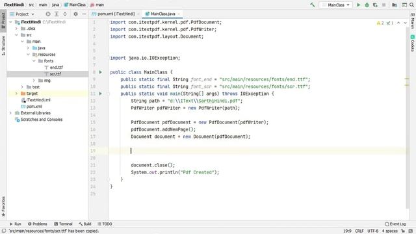Click cursor position 19:9 in status bar
Screen dimensions: 416x234
click(347, 231)
